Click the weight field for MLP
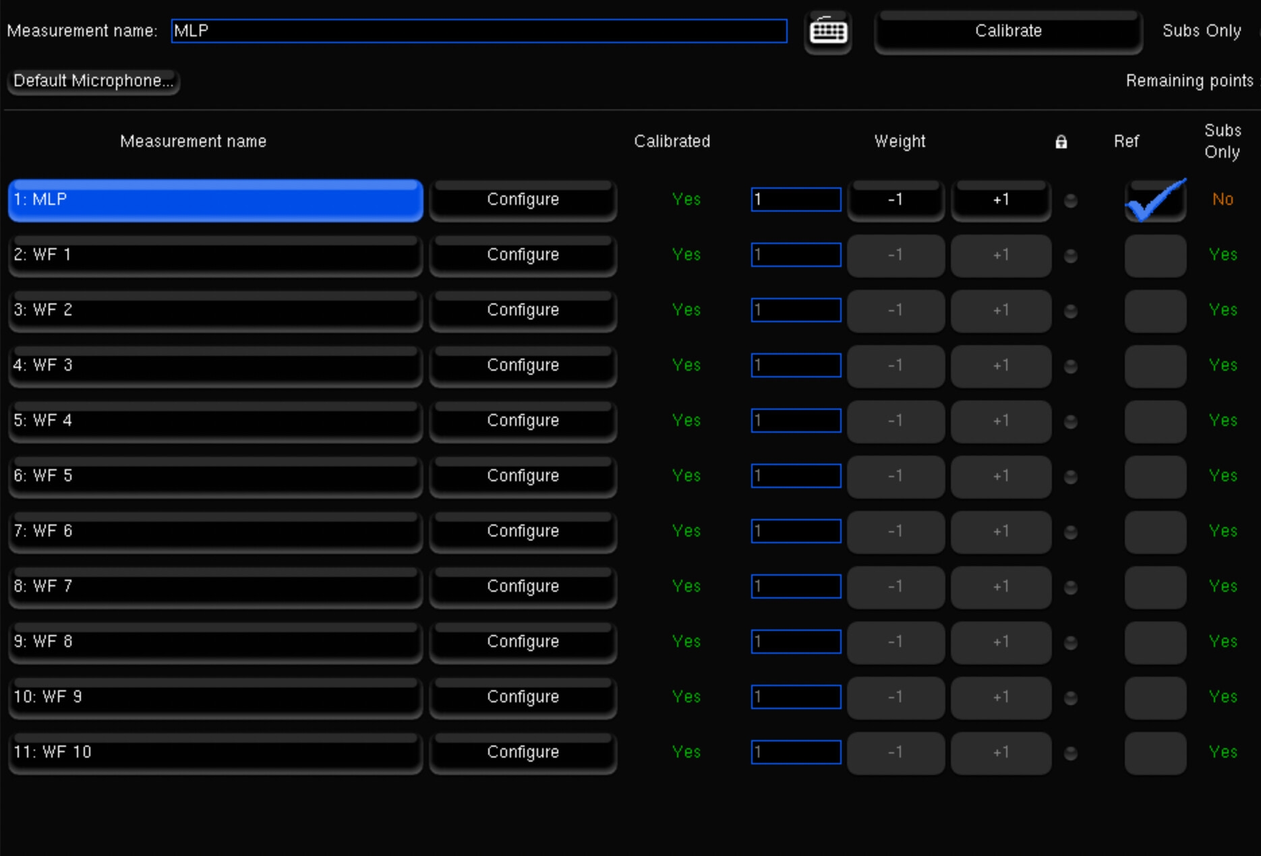 tap(796, 200)
